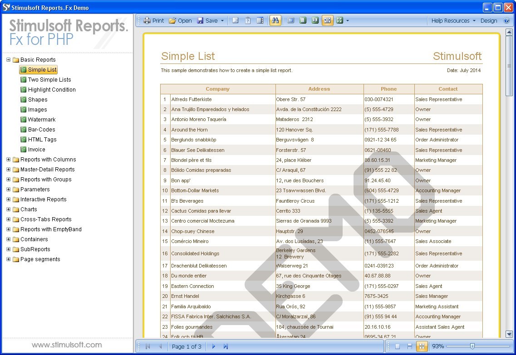Click the Watermark report icon
Screen dimensions: 516x355
click(23, 119)
